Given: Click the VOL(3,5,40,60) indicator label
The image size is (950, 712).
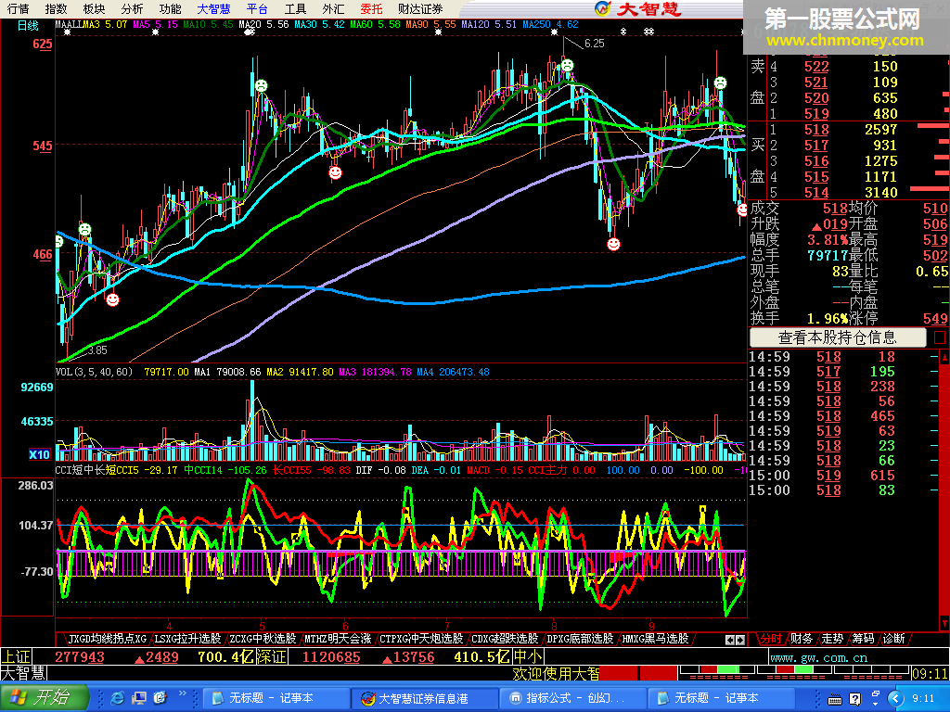Looking at the screenshot, I should [x=94, y=372].
